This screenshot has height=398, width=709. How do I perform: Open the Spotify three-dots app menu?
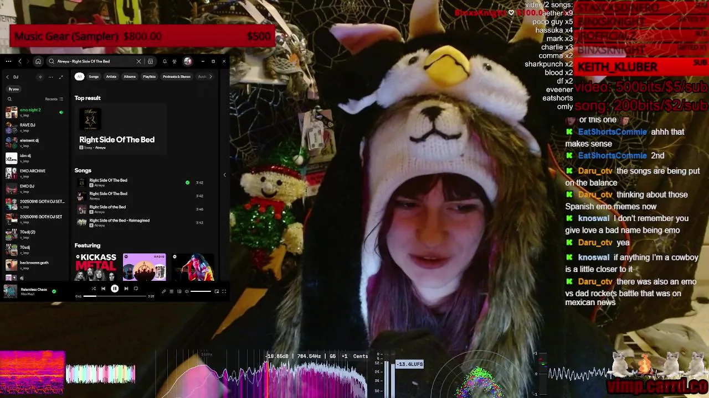point(9,61)
